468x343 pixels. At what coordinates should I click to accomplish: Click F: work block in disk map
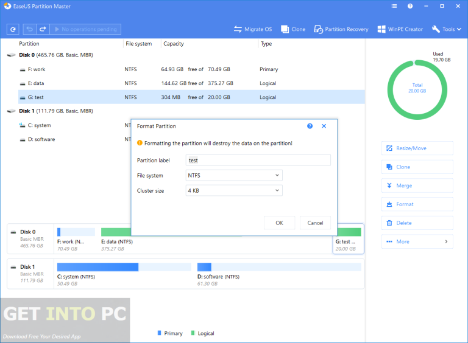76,240
